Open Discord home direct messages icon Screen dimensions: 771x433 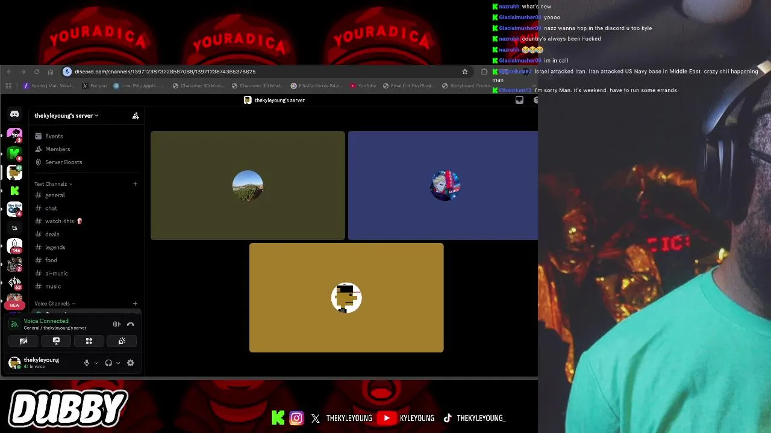(14, 114)
